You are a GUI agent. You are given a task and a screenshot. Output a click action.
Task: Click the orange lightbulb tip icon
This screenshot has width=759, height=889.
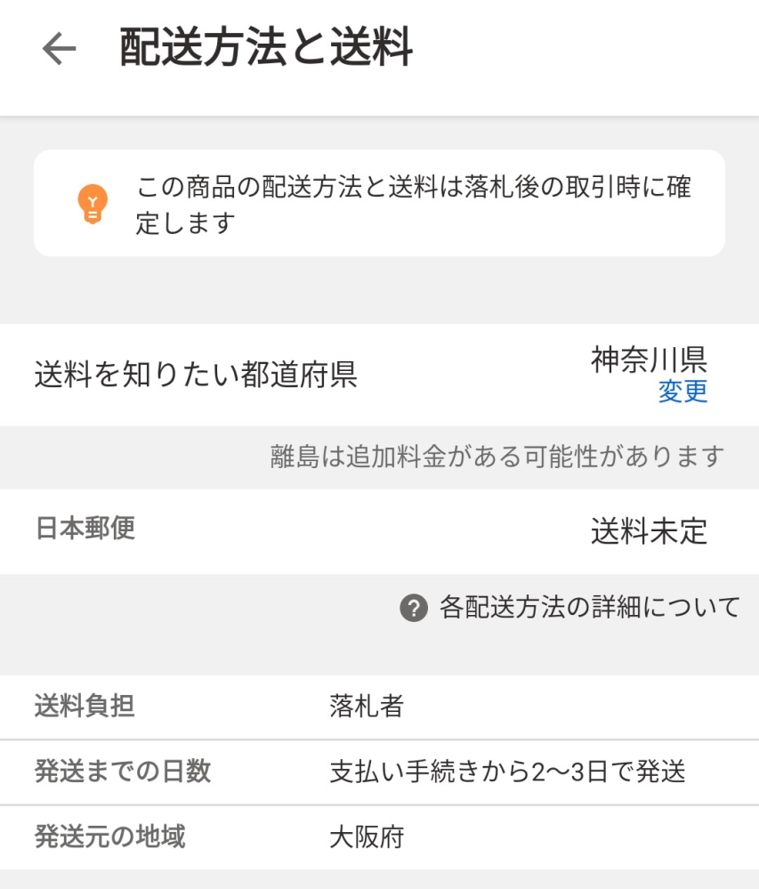click(x=93, y=204)
